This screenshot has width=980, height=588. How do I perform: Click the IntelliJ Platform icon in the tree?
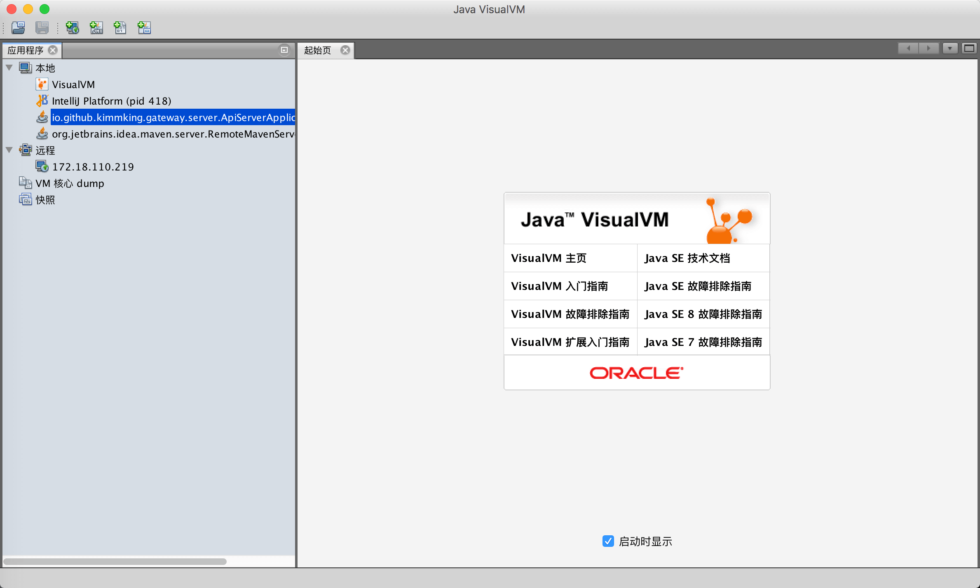tap(42, 101)
